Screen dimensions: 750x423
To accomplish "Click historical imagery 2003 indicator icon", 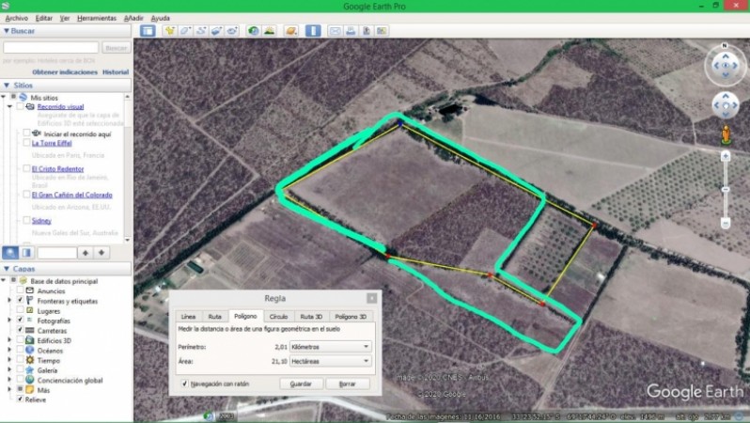I will tap(209, 416).
